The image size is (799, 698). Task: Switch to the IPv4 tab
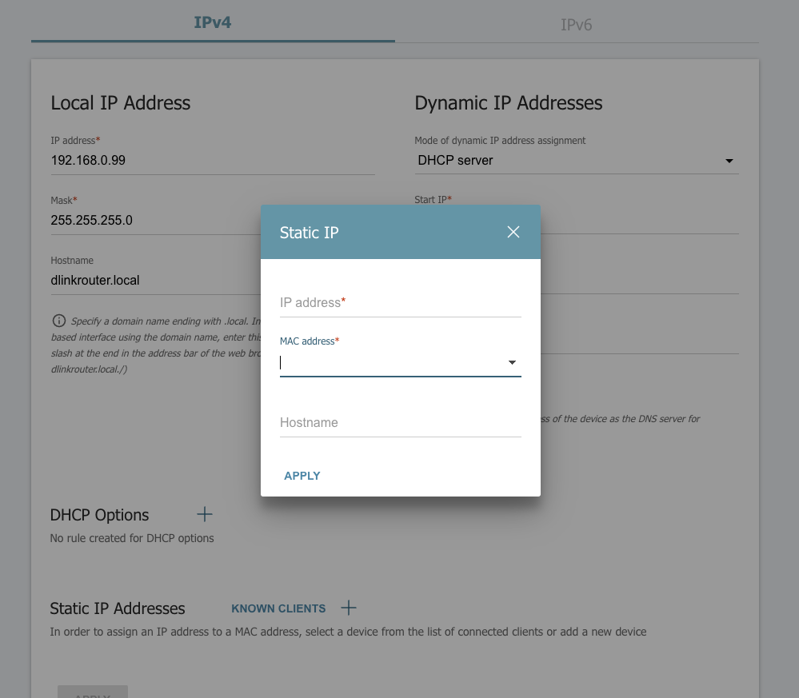[x=213, y=22]
